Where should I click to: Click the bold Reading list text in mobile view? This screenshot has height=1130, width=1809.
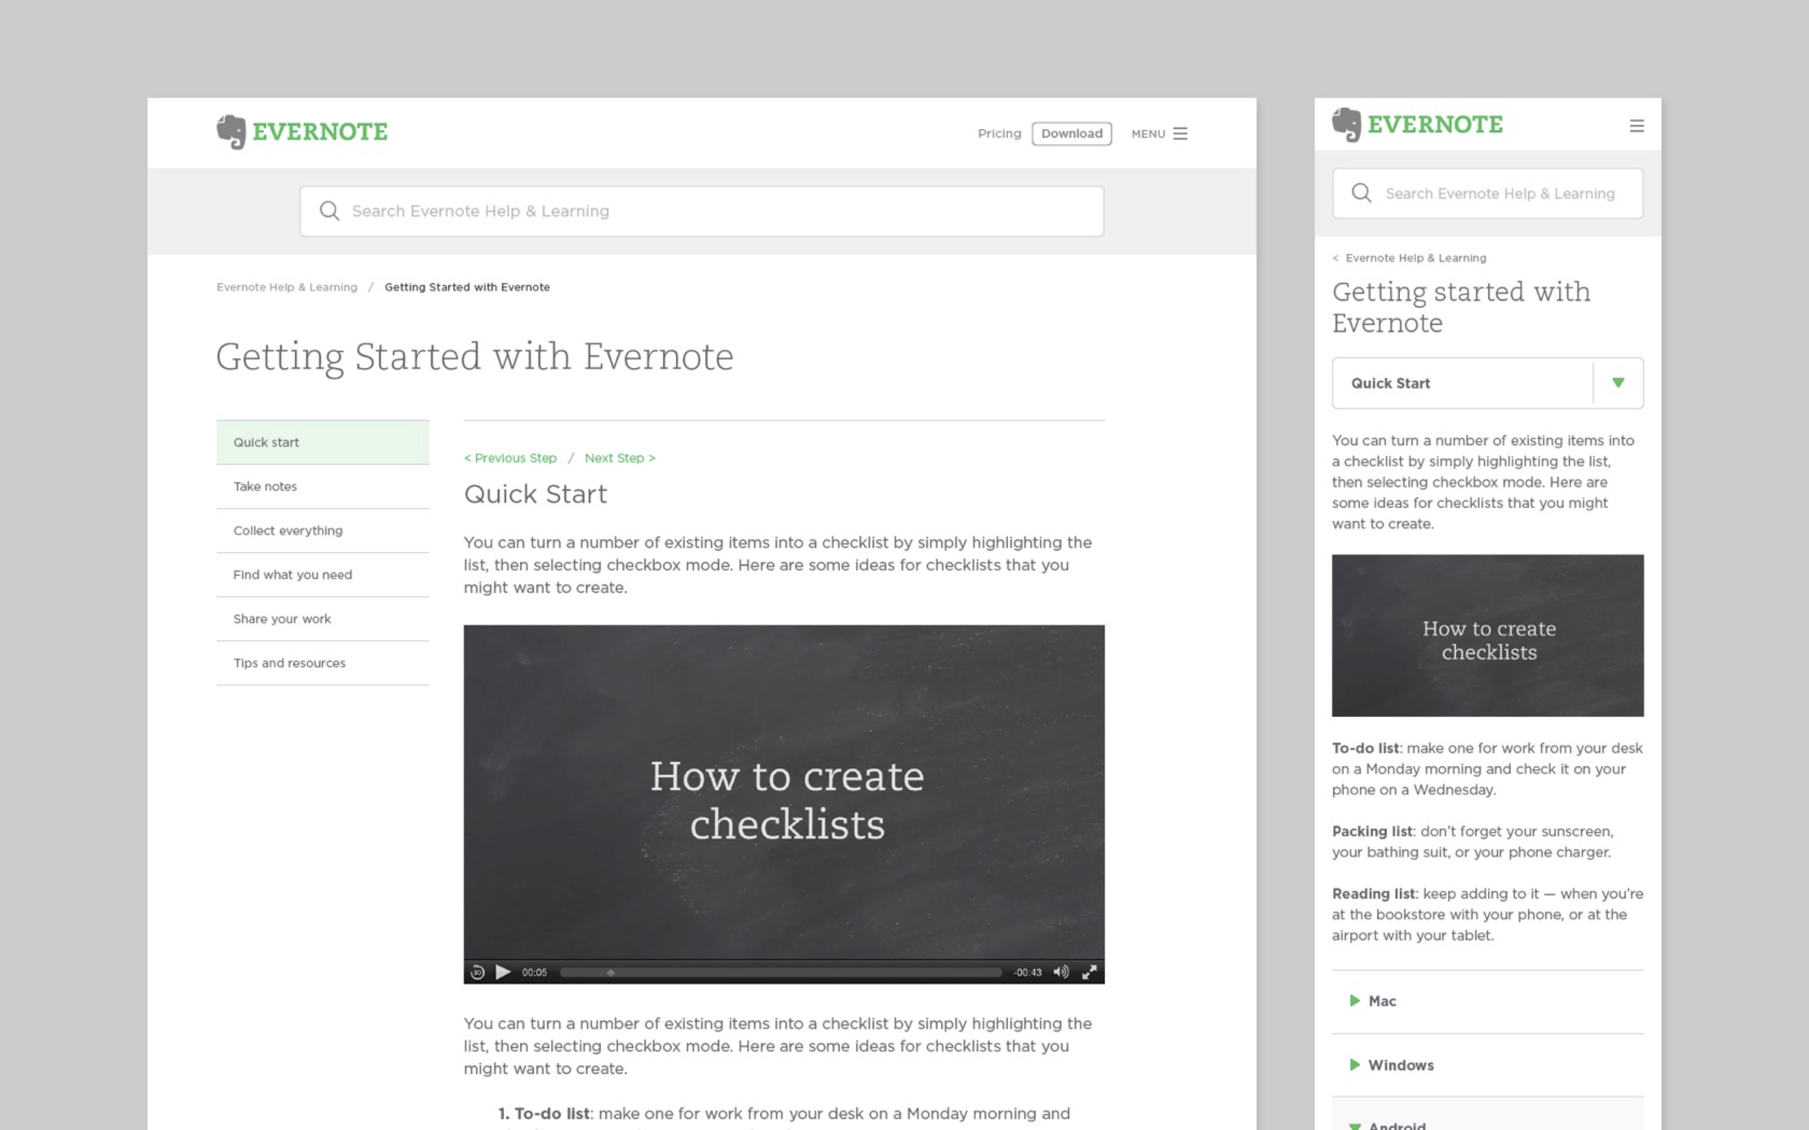(x=1373, y=894)
